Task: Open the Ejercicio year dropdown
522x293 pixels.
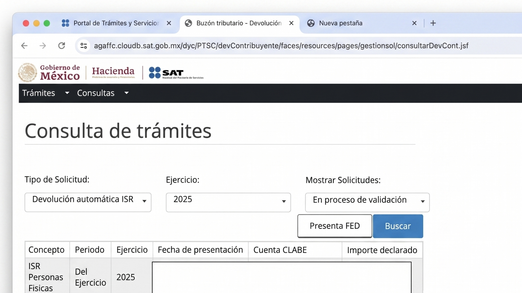Action: (228, 202)
